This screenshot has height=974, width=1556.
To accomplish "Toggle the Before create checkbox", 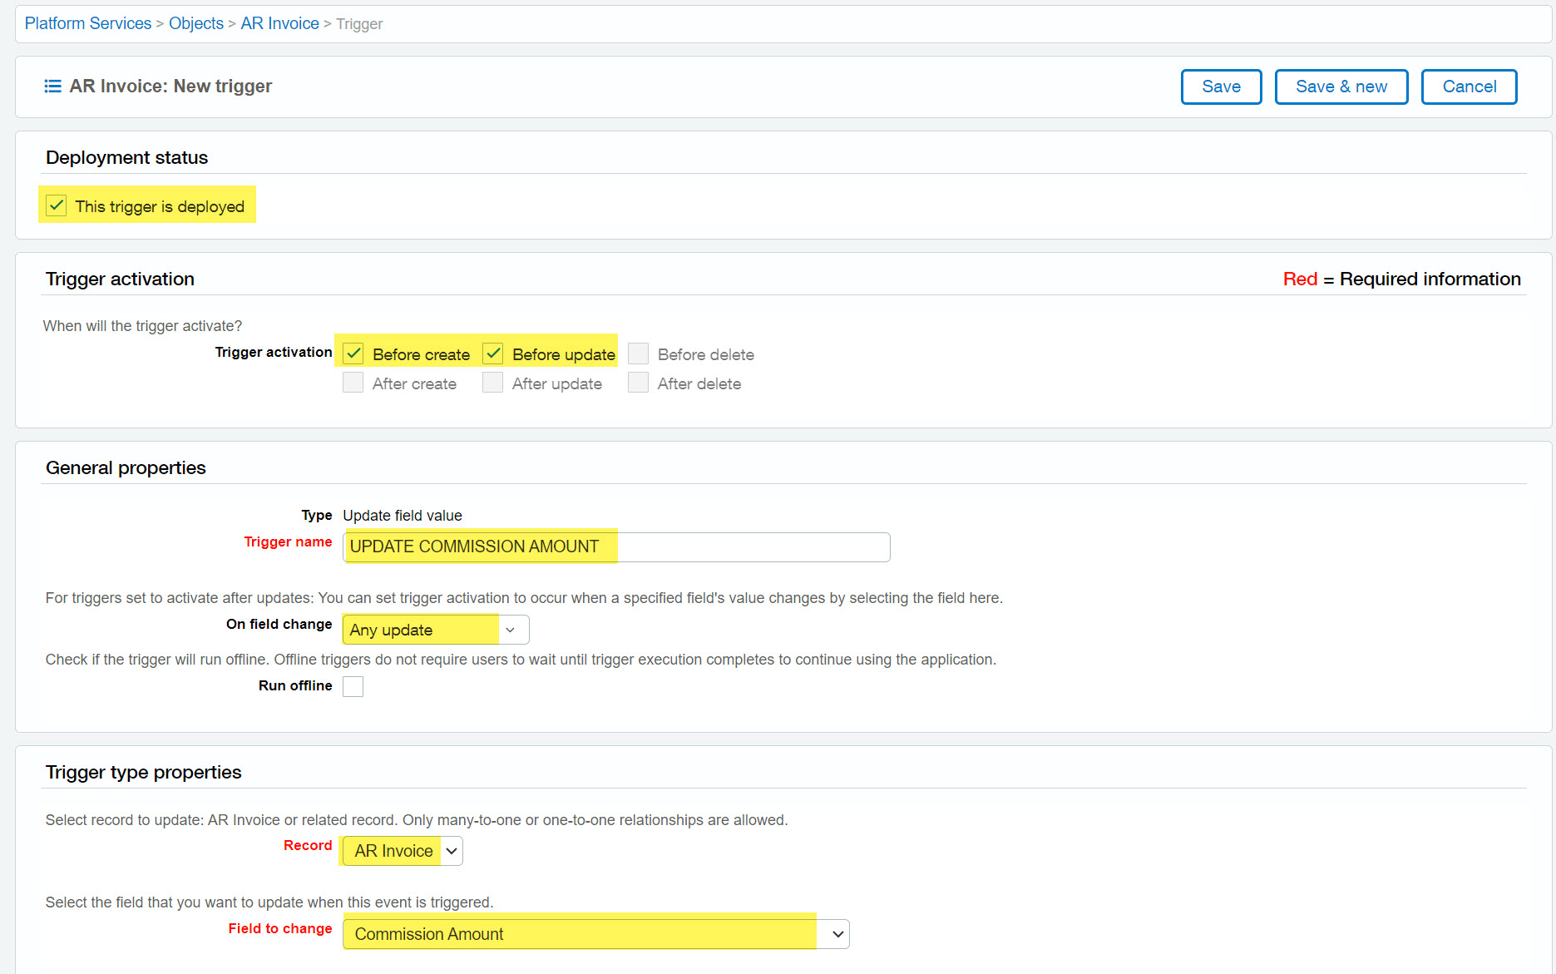I will [x=353, y=354].
